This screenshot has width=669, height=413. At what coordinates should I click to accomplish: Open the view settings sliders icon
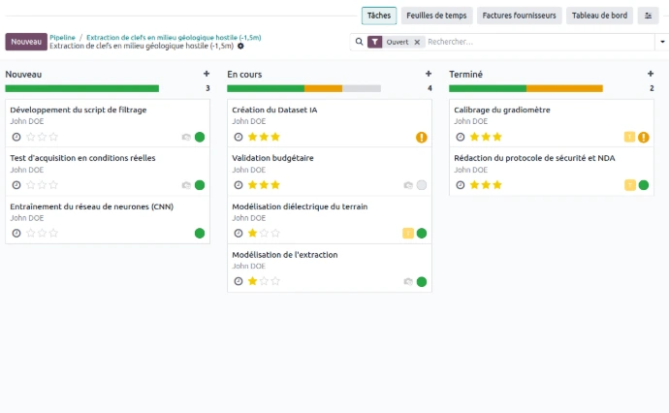coord(648,16)
